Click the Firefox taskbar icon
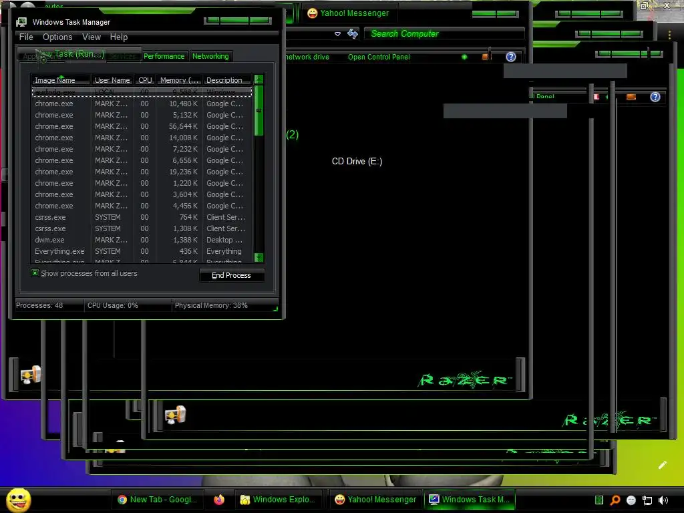 tap(219, 500)
